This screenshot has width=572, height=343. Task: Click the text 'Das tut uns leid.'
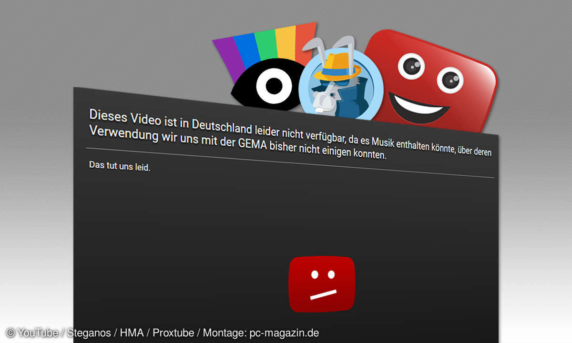click(120, 165)
